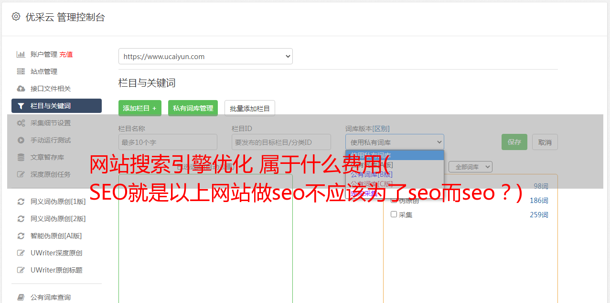
Task: Choose 公有词库[B版] from the dropdown list
Action: 395,174
